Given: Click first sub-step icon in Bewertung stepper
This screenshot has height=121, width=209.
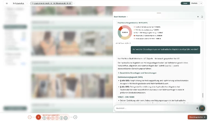Looking at the screenshot, I should (44, 118).
